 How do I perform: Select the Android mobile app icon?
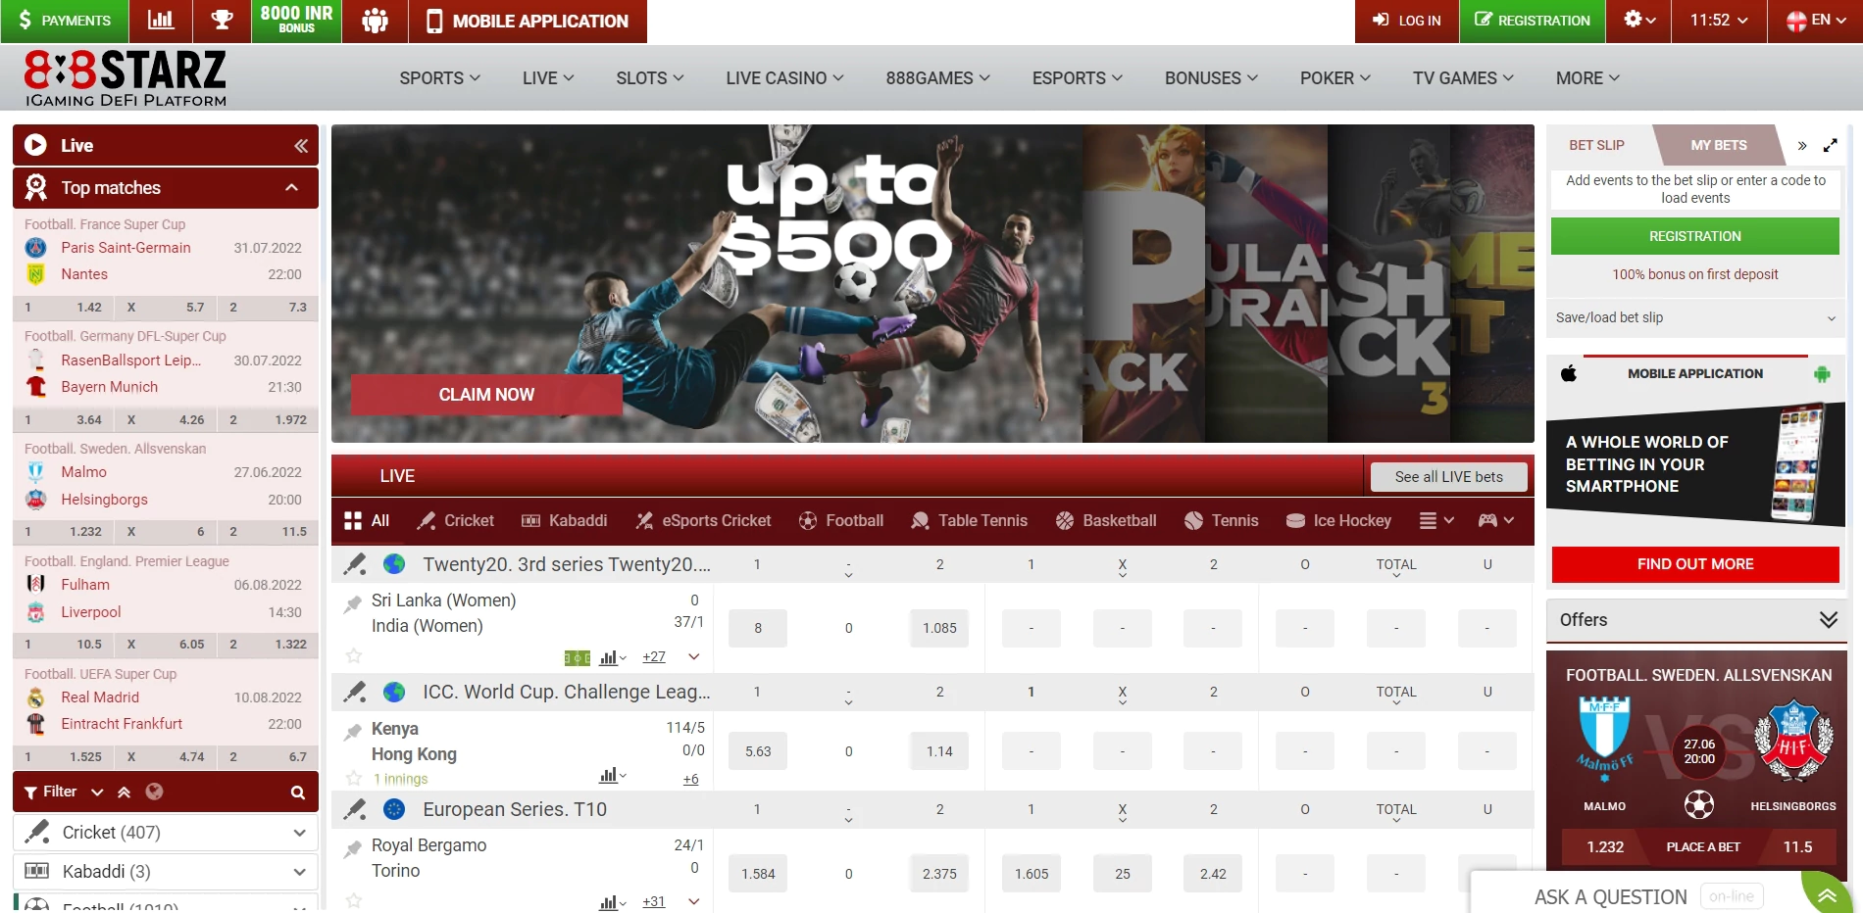1822,373
